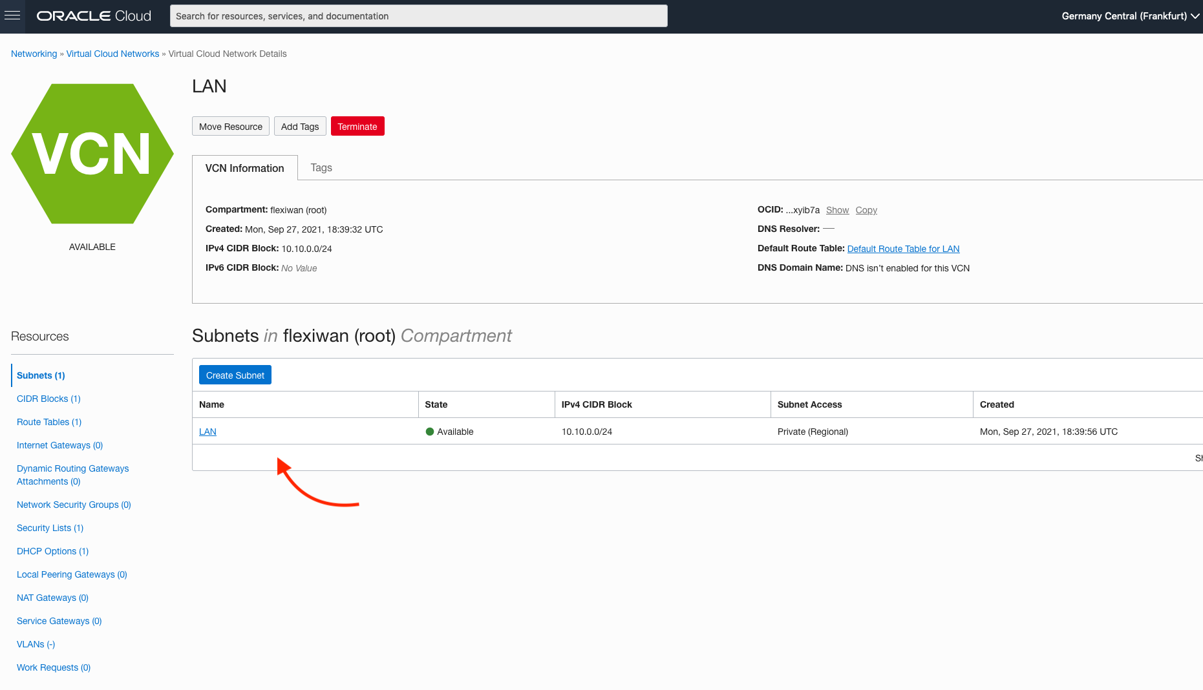
Task: Open Networking breadcrumb link
Action: tap(34, 54)
